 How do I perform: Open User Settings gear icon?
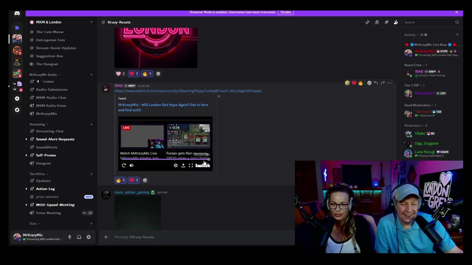(88, 237)
